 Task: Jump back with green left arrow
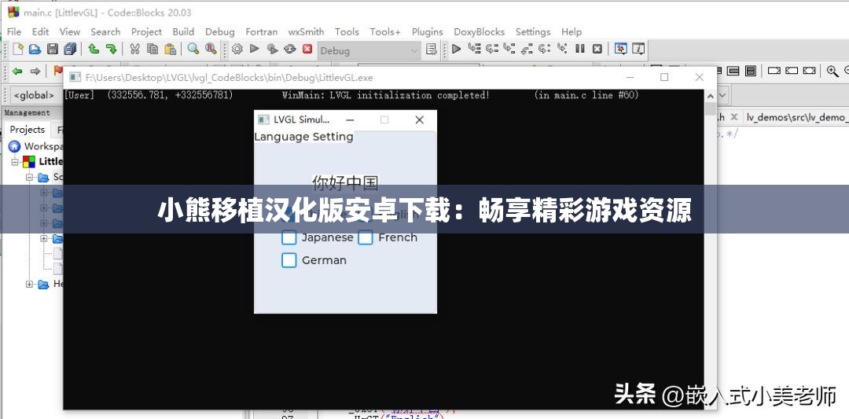tap(17, 71)
